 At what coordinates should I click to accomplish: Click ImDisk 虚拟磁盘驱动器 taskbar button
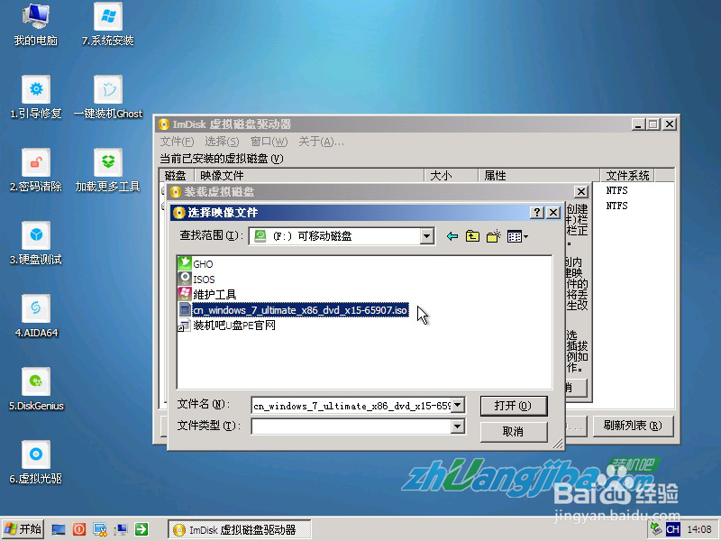[x=239, y=529]
